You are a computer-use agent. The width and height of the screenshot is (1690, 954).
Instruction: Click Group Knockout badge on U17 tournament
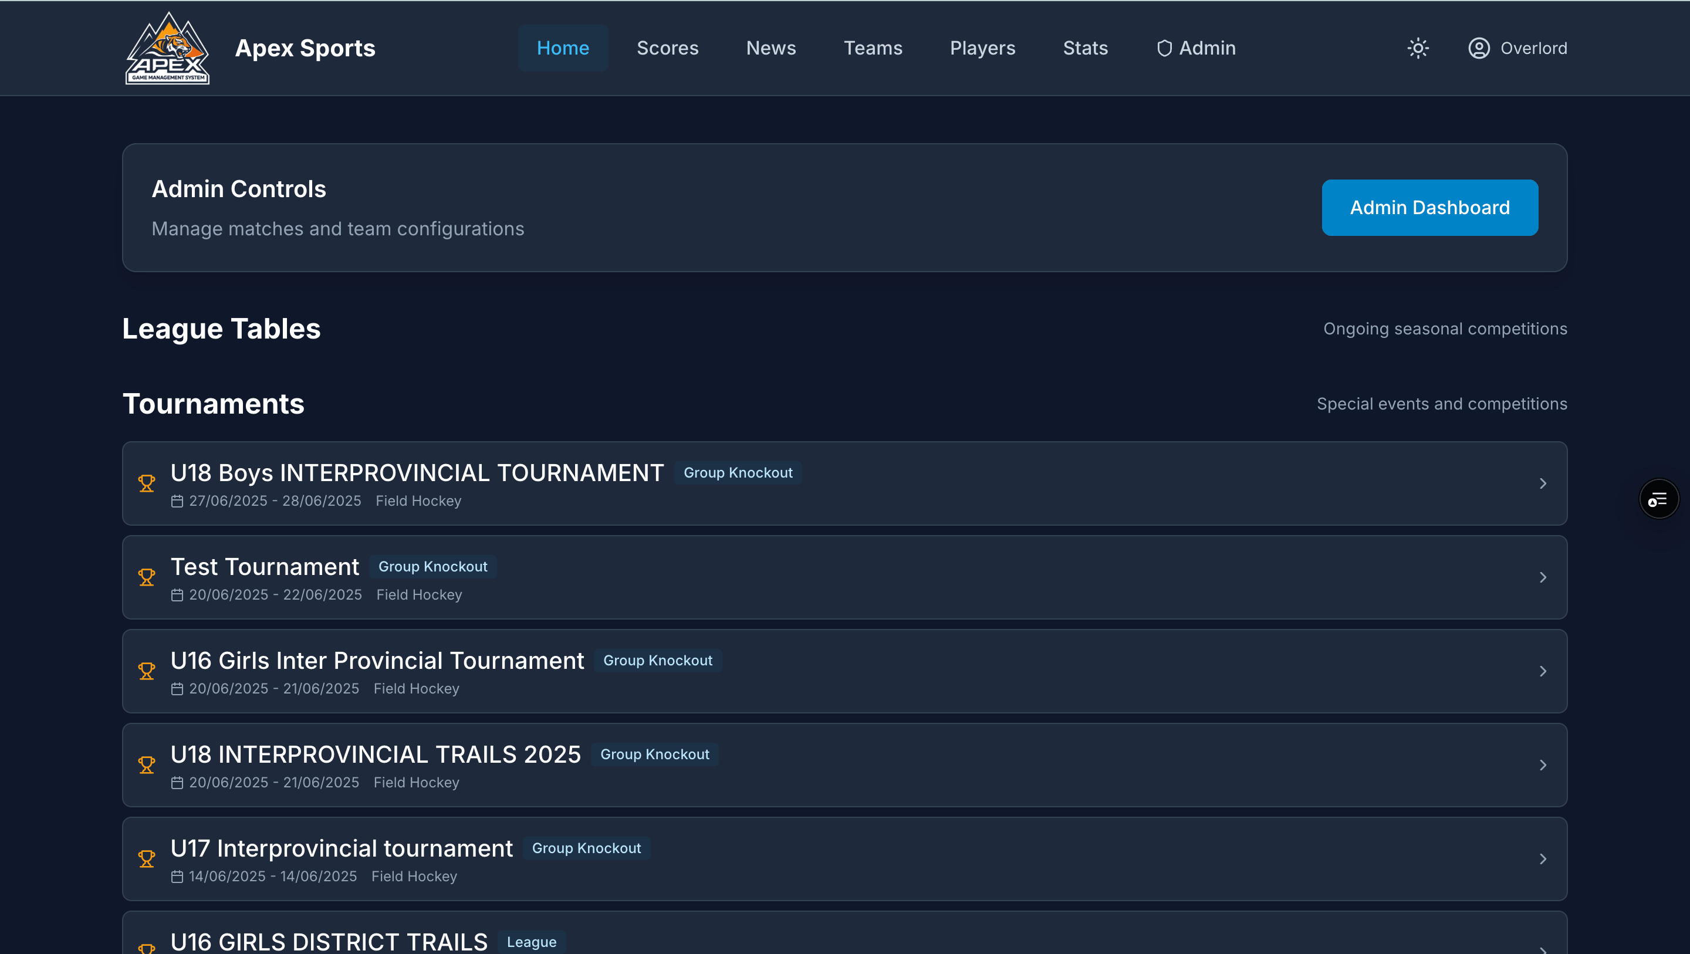click(x=586, y=848)
